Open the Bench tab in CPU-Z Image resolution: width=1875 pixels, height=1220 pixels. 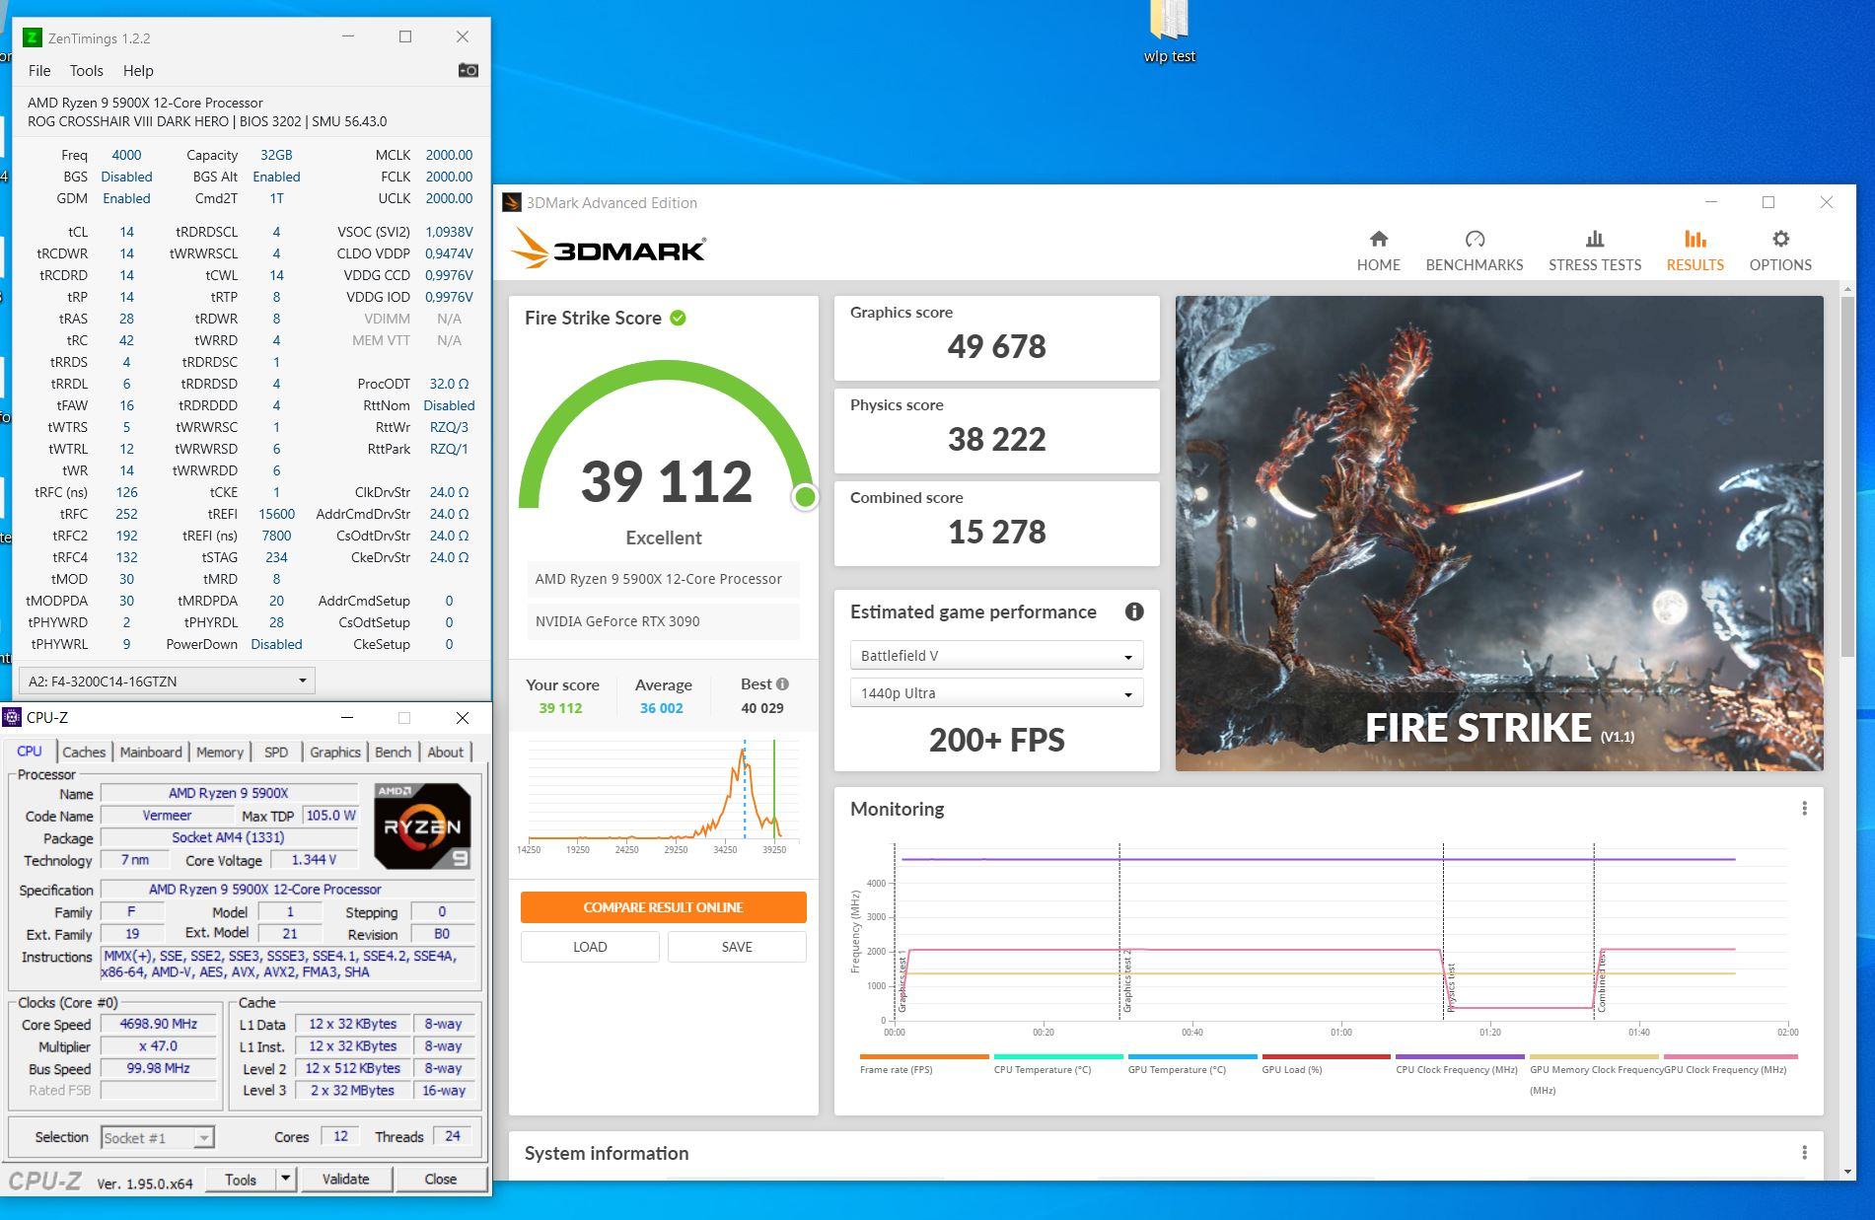[393, 752]
